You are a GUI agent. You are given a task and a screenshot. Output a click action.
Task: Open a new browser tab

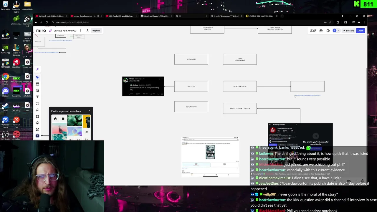tap(282, 16)
